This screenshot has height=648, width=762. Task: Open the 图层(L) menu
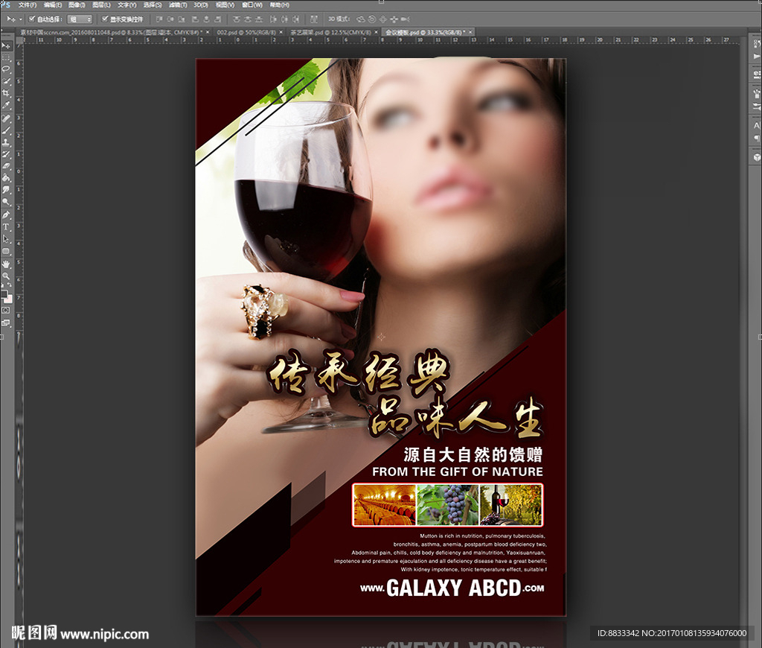[x=101, y=4]
